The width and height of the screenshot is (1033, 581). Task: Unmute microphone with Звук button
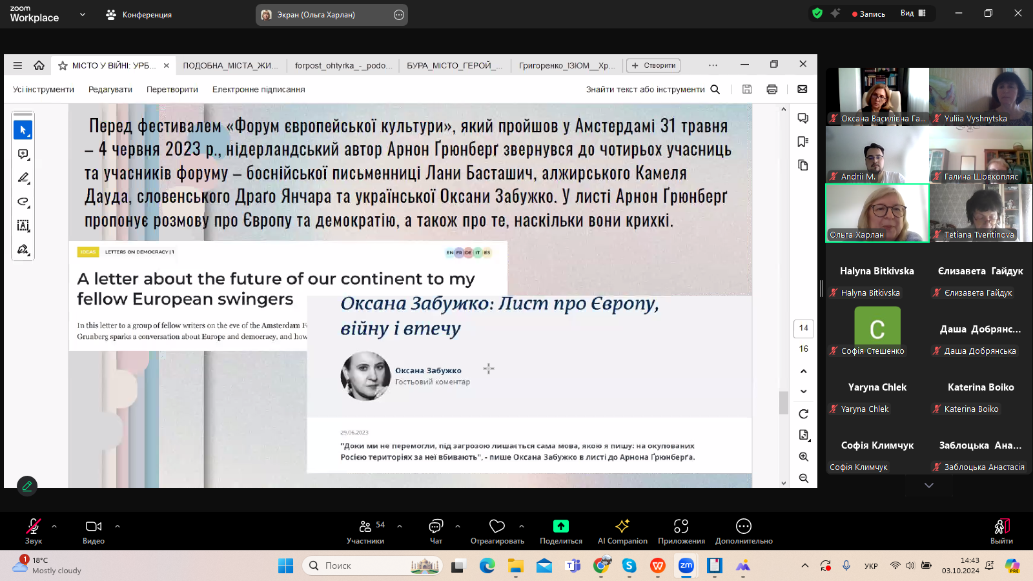point(33,531)
